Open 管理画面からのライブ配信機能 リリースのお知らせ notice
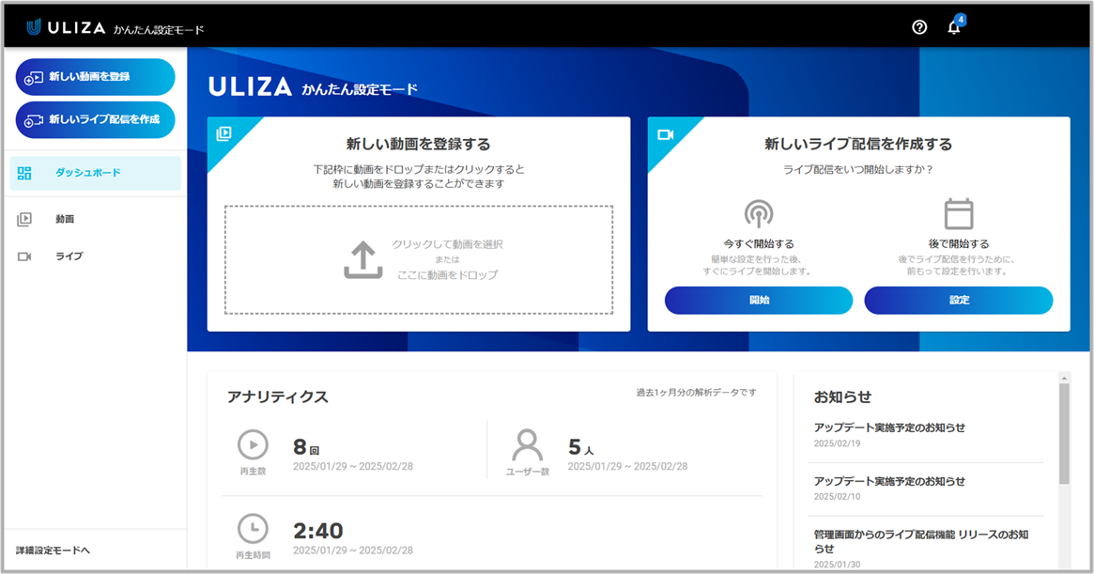Screen dimensions: 1094x574 point(921,541)
